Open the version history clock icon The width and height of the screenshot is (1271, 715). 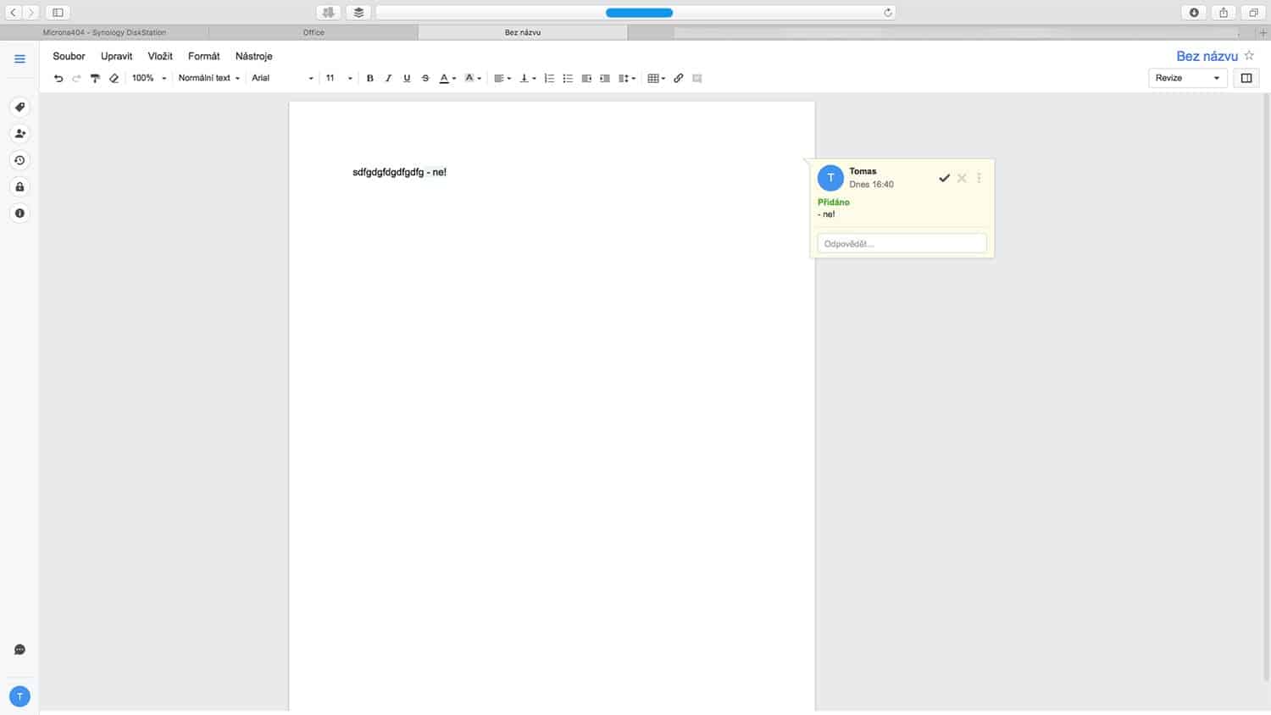pyautogui.click(x=19, y=160)
